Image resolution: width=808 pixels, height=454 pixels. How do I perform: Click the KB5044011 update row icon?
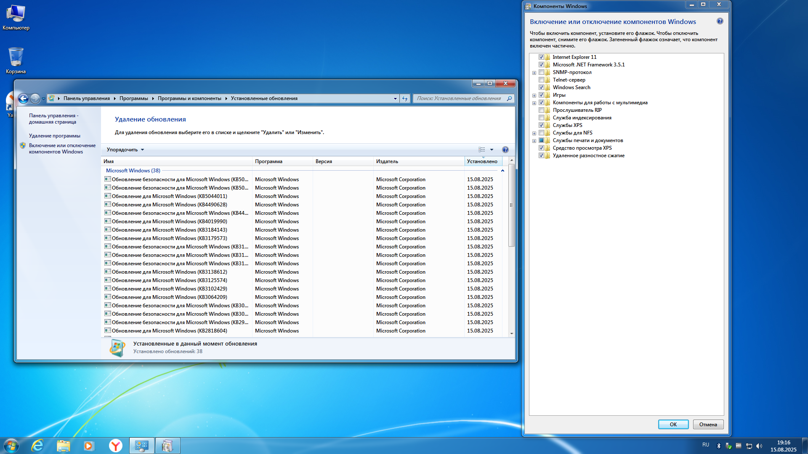coord(108,196)
